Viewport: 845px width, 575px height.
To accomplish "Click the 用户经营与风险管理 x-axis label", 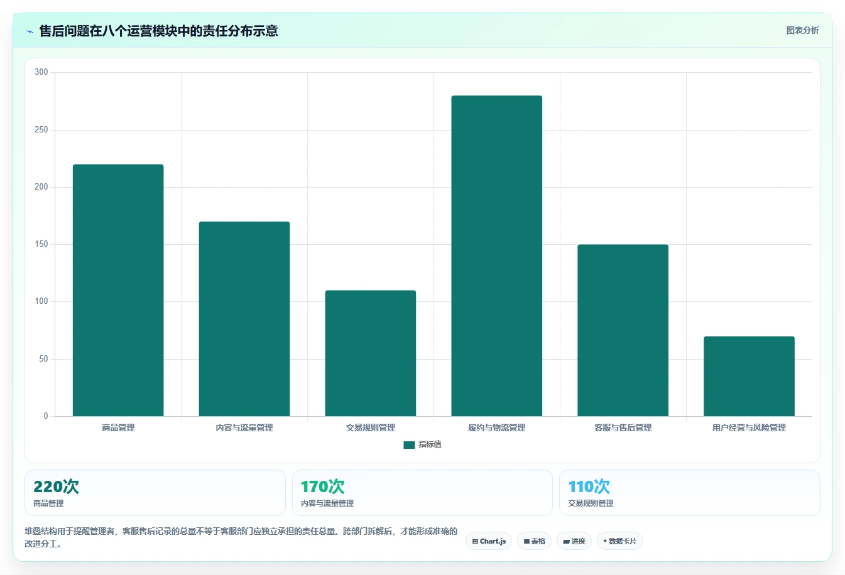I will pos(749,428).
